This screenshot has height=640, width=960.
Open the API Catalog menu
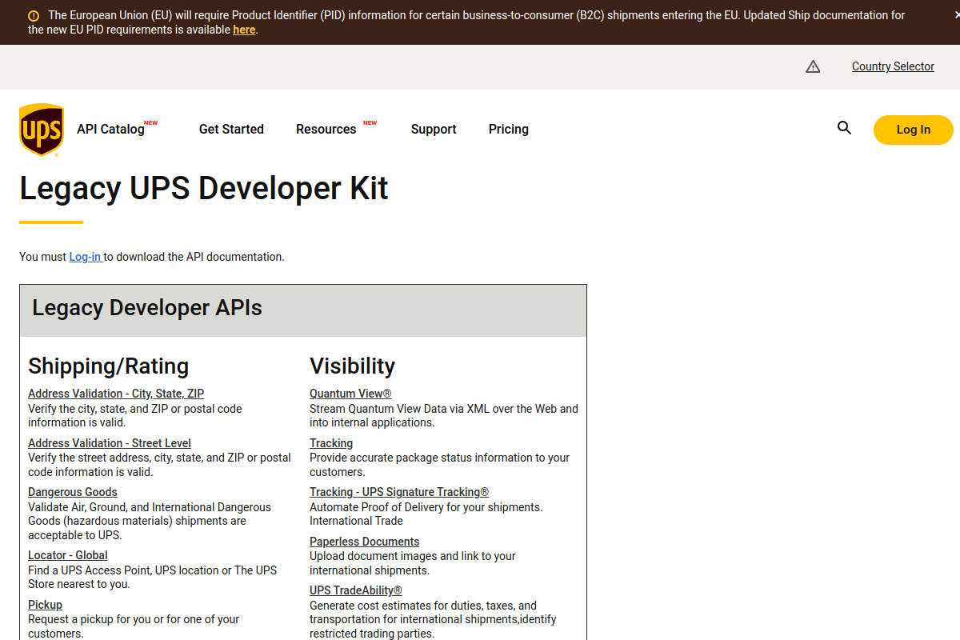[110, 129]
